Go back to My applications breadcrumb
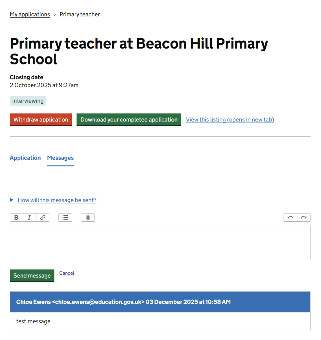 pos(30,14)
